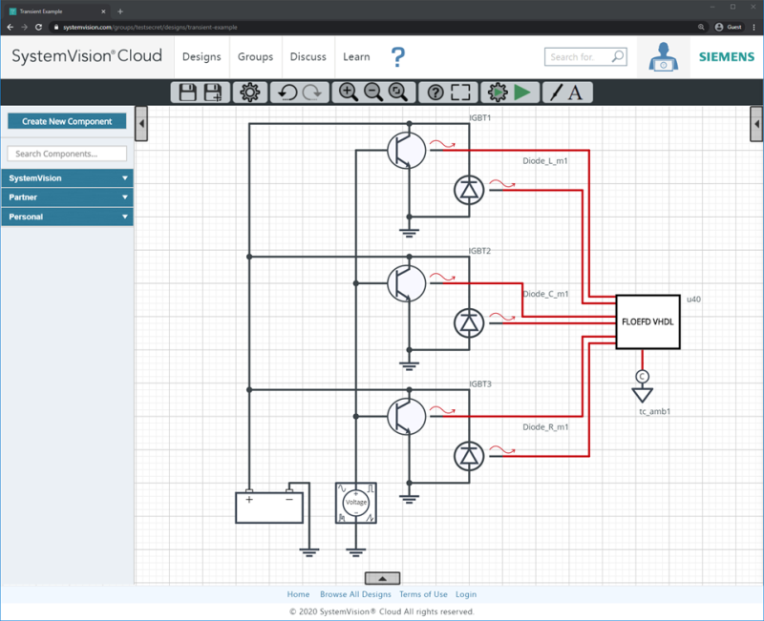Screen dimensions: 764x621
Task: Open the Learn menu
Action: 356,57
